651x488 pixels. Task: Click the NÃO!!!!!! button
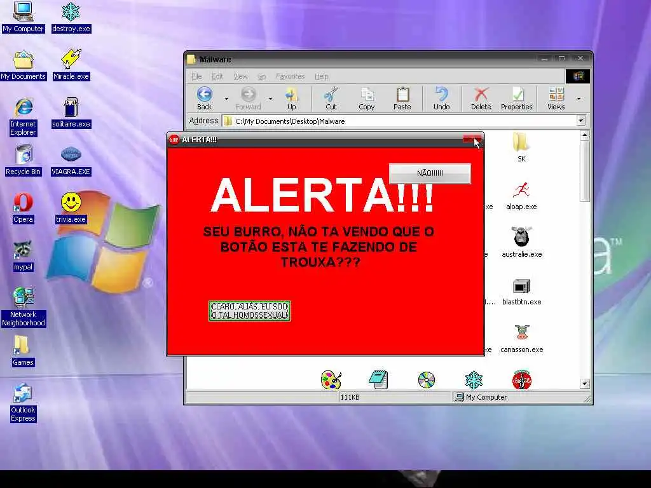point(430,173)
